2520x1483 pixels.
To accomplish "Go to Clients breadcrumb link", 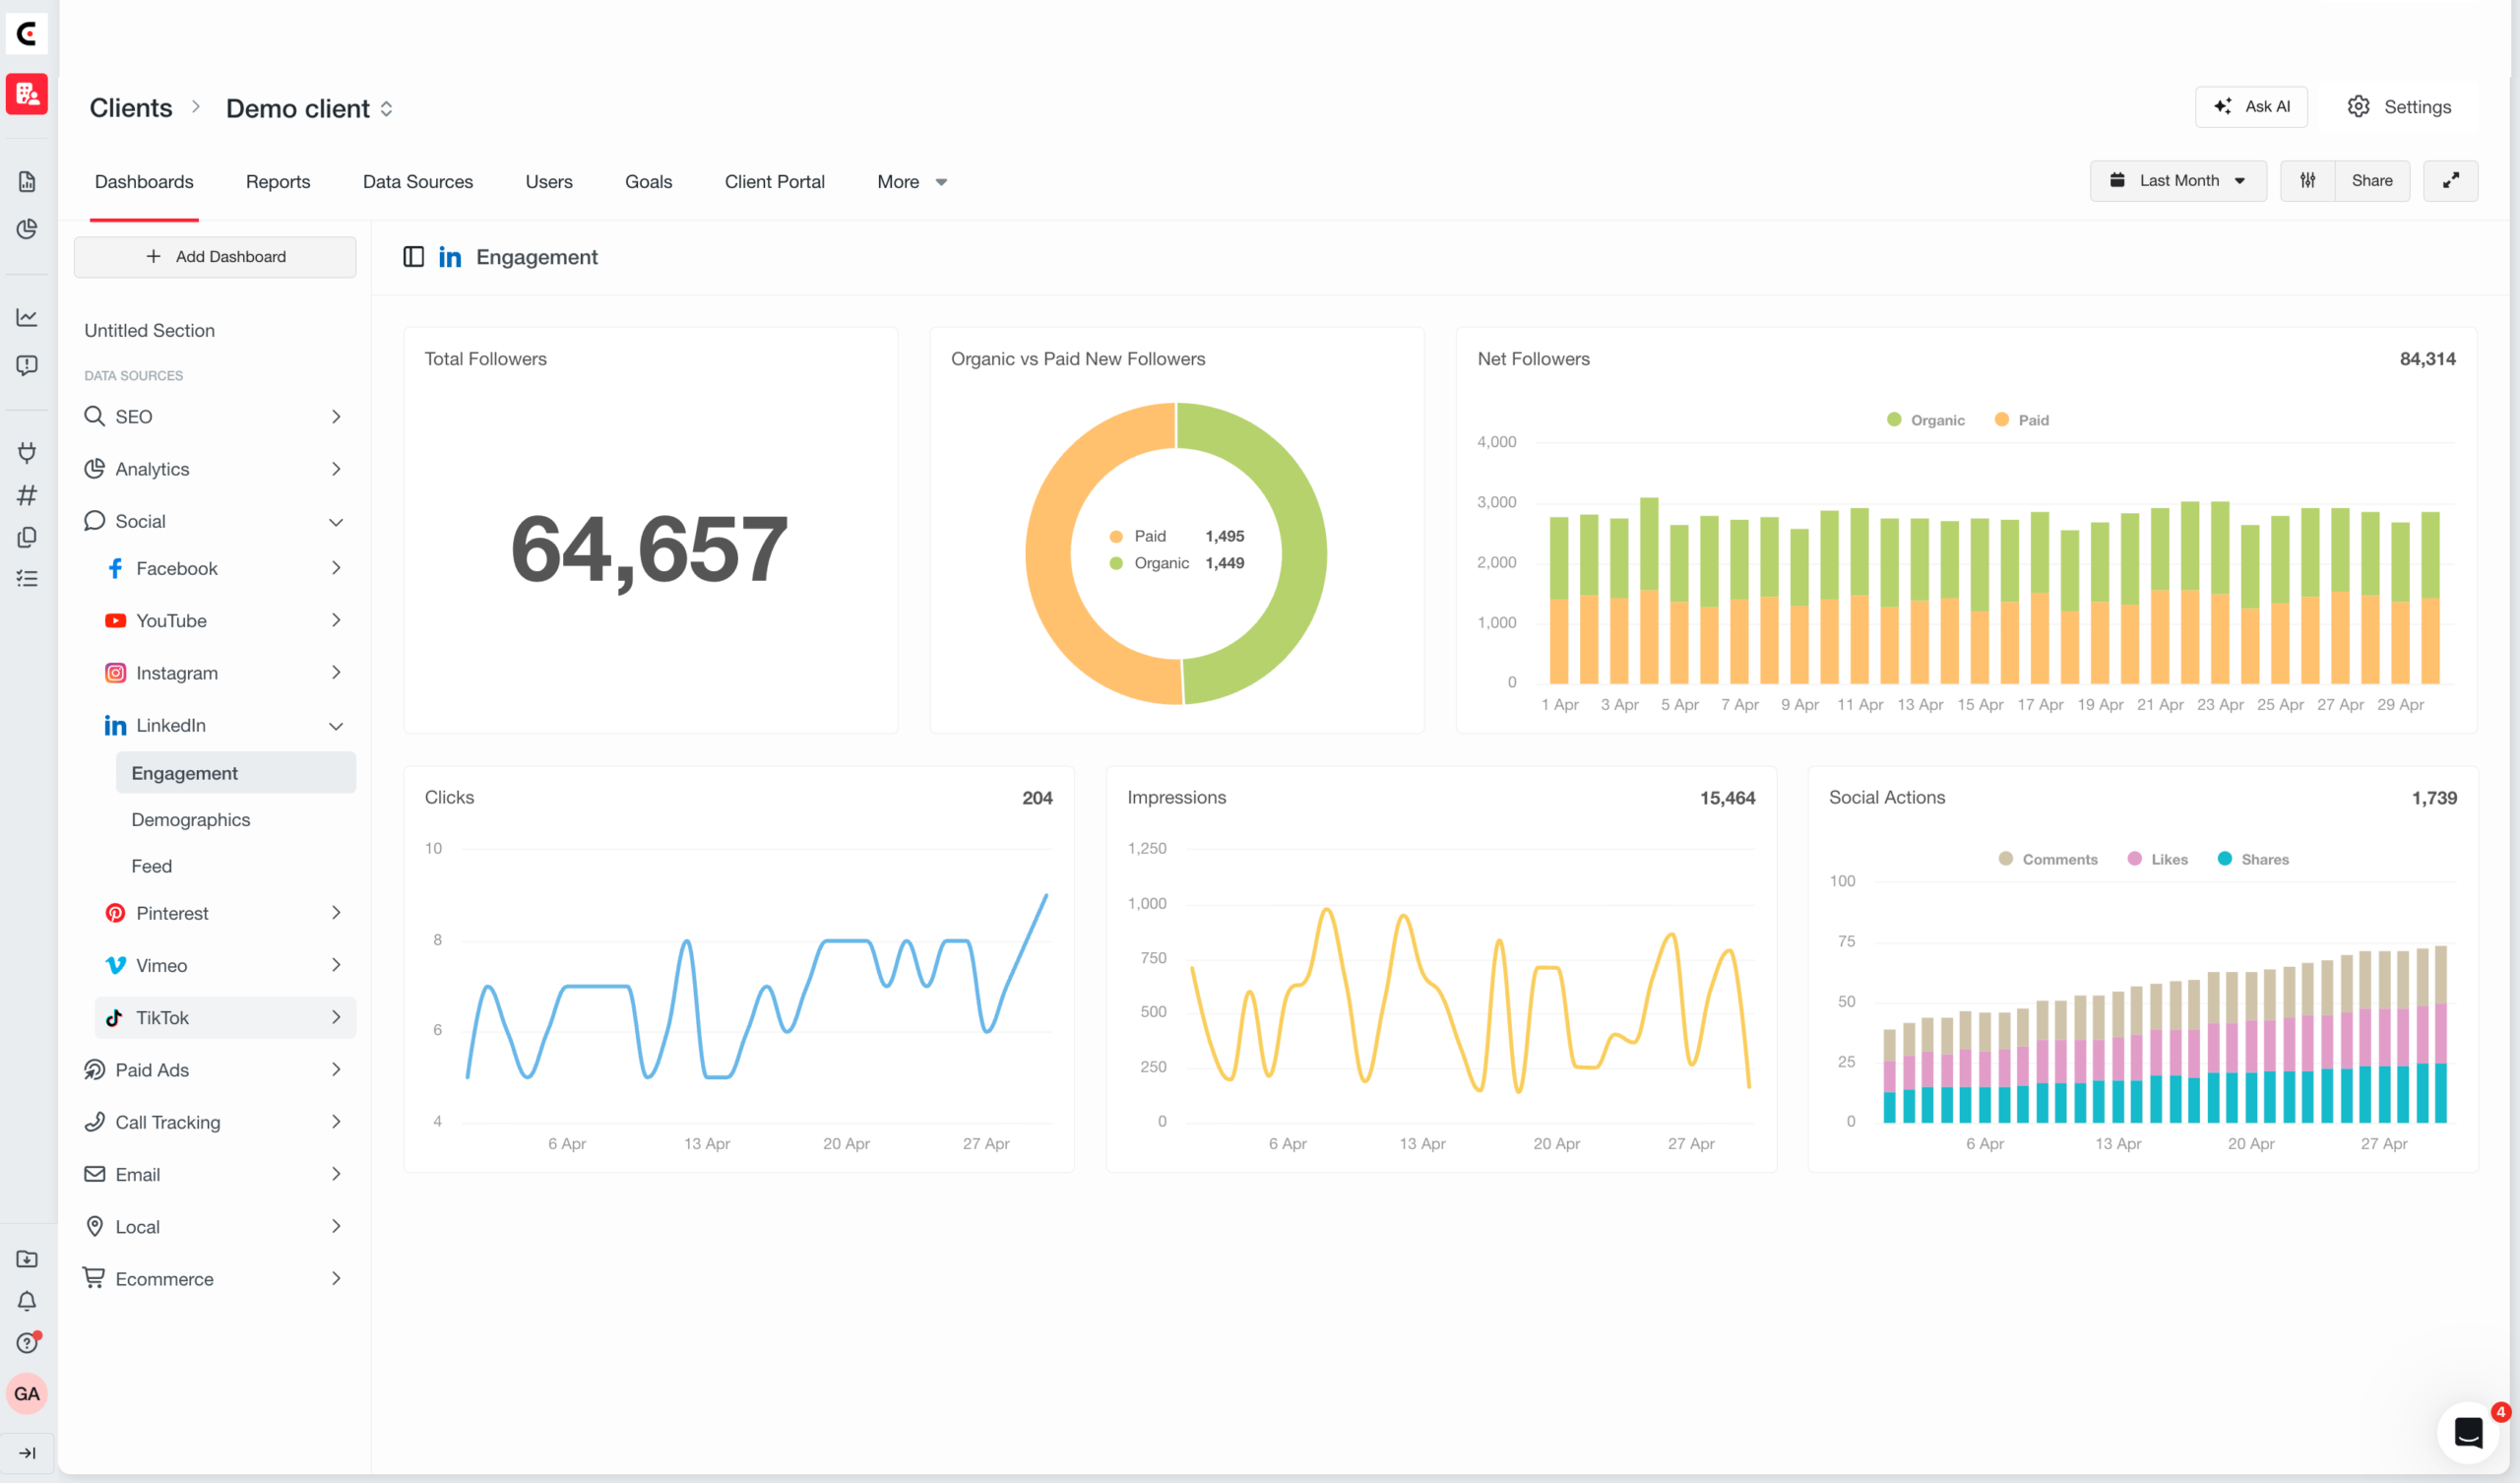I will [x=131, y=108].
